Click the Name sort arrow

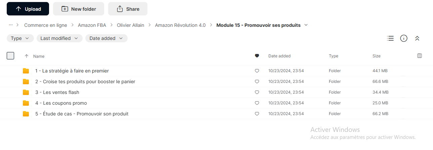click(27, 56)
